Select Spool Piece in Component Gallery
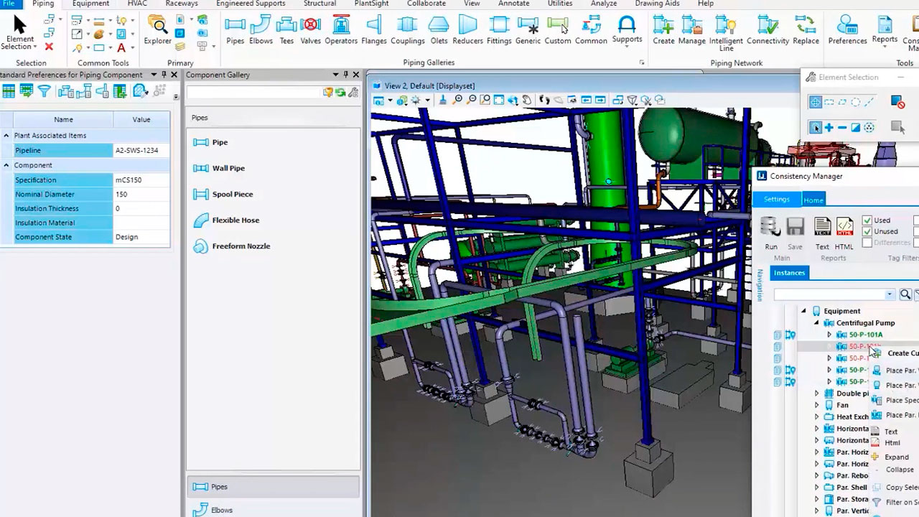Screen dimensions: 919x517 click(232, 194)
